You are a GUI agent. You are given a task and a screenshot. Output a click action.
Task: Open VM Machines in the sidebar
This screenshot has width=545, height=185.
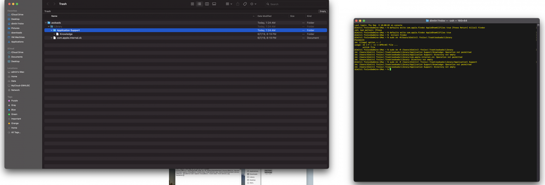pyautogui.click(x=18, y=37)
